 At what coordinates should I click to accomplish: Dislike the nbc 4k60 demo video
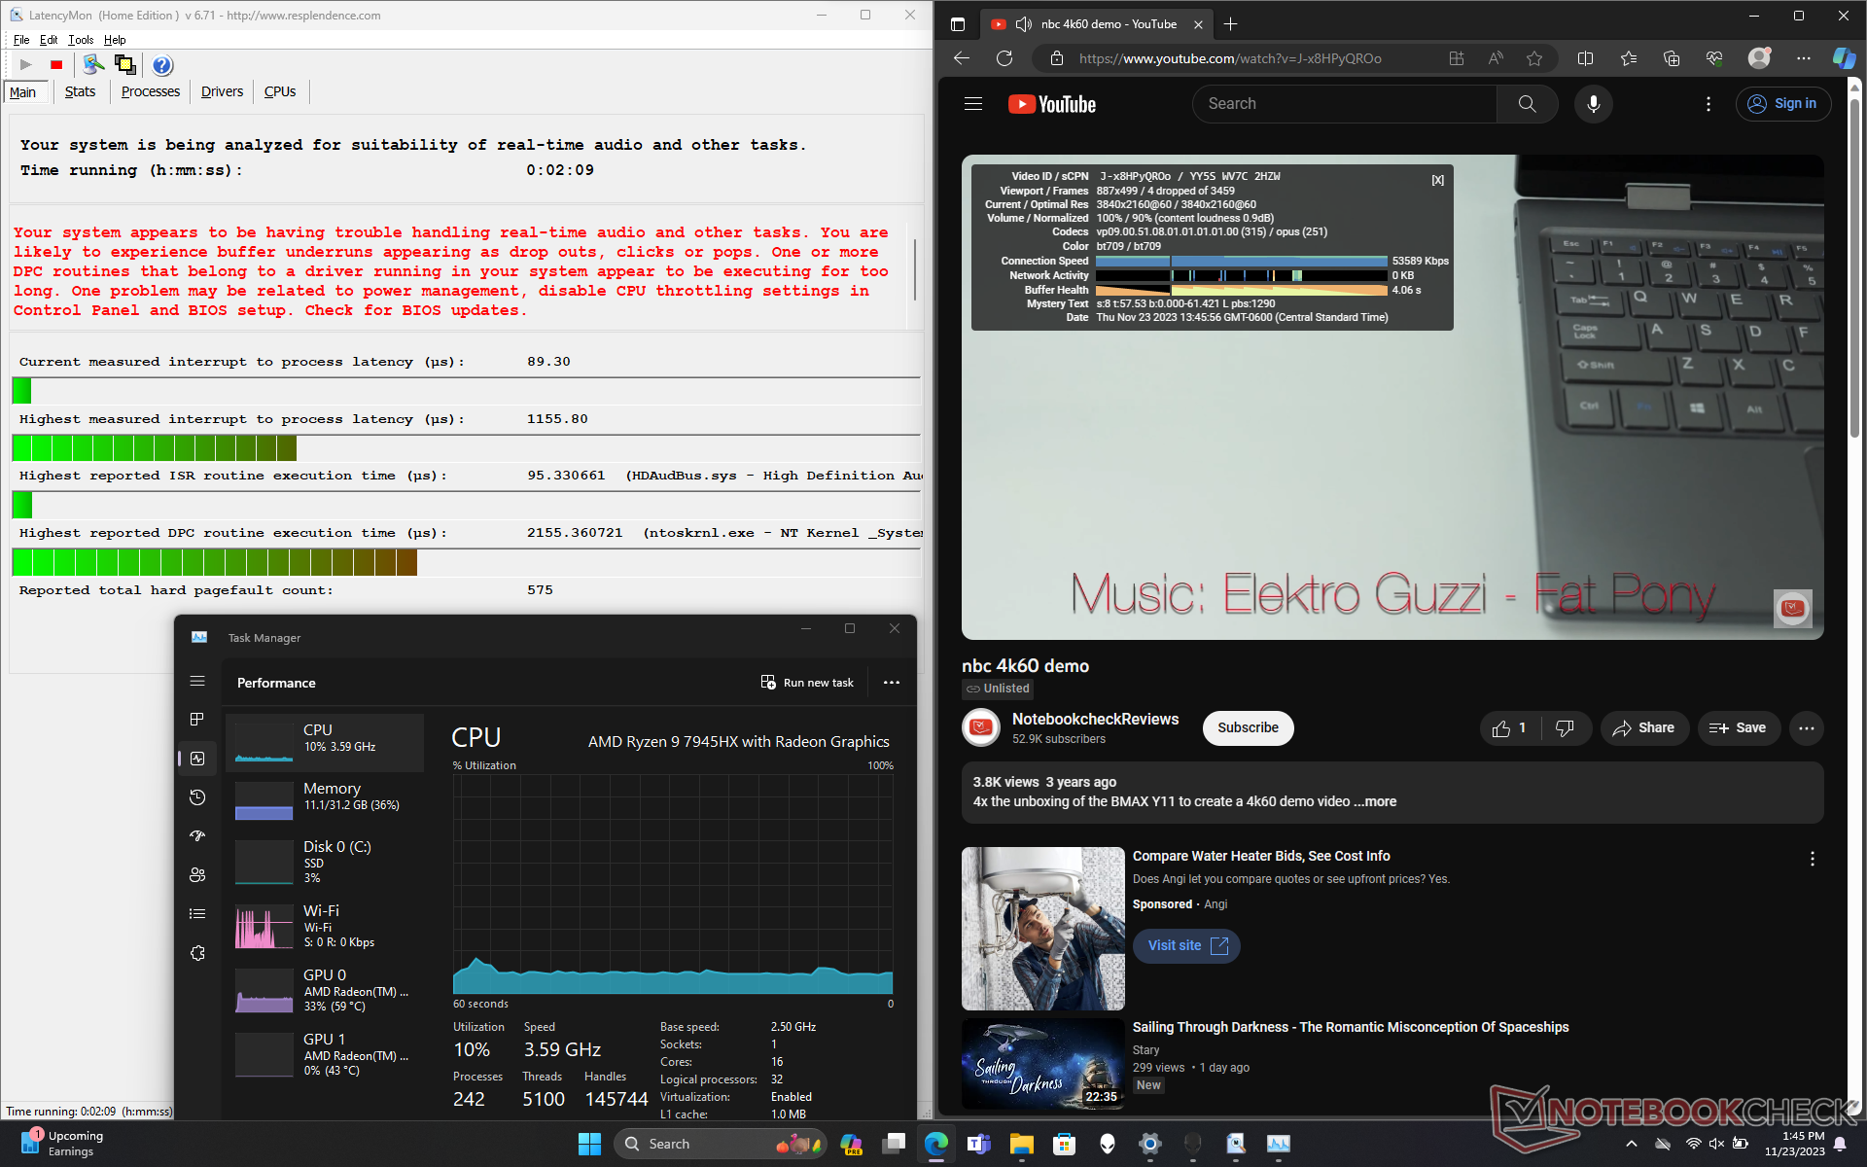click(1565, 728)
